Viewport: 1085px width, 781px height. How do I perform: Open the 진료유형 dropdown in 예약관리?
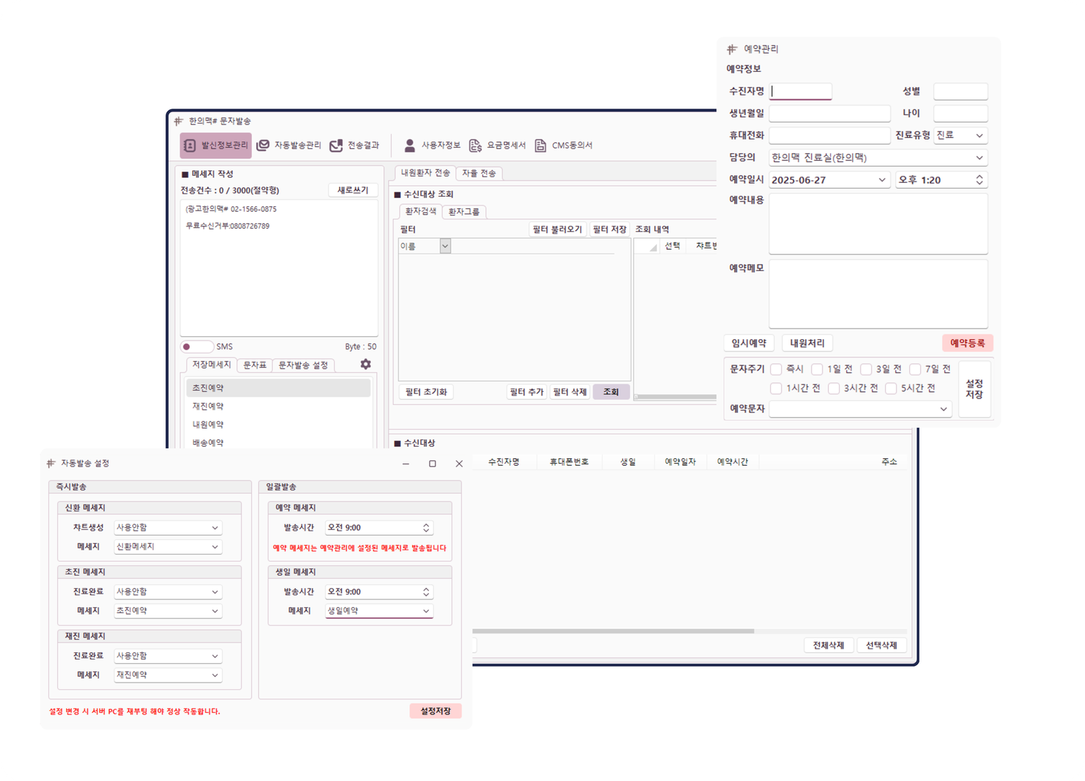tap(961, 135)
